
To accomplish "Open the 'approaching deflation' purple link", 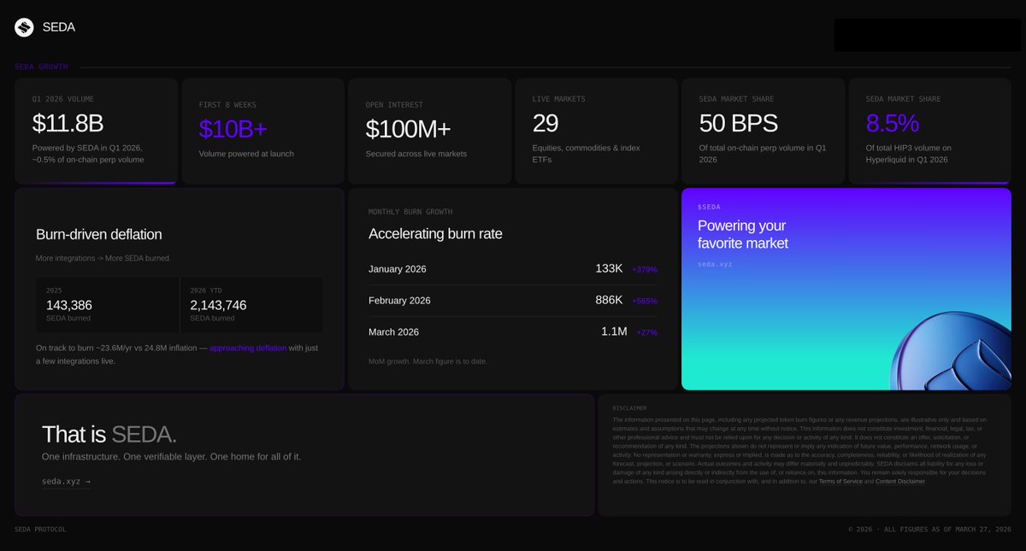I will [x=248, y=349].
